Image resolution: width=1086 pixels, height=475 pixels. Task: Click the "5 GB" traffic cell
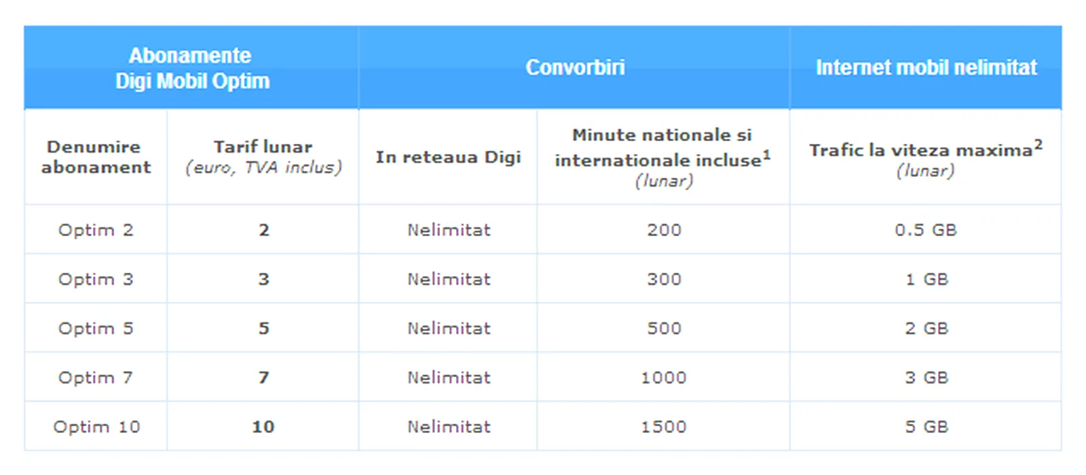coord(926,427)
